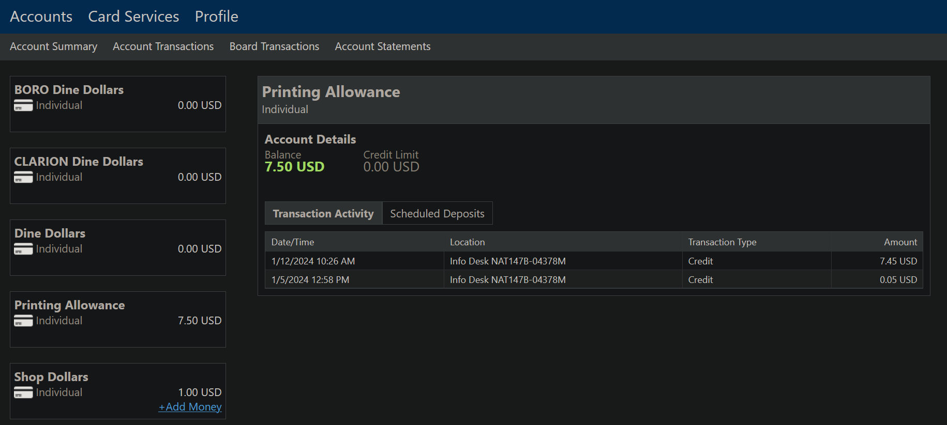Open the Accounts menu
947x425 pixels.
click(41, 17)
